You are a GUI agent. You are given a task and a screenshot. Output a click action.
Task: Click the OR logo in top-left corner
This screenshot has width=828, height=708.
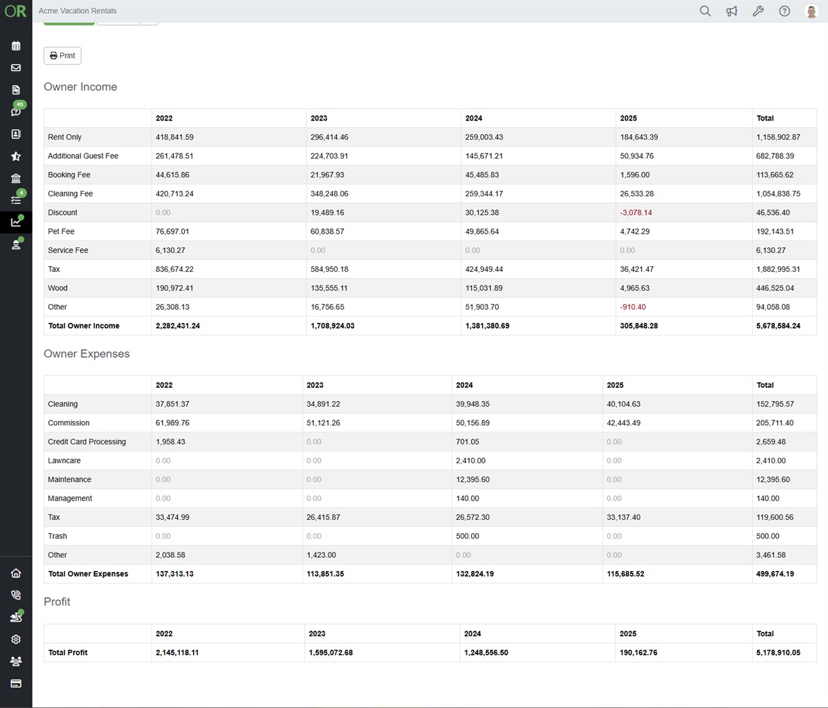(15, 11)
